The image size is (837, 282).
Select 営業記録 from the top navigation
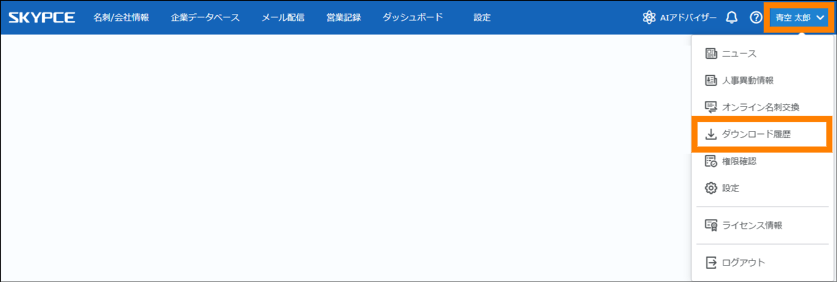[344, 17]
